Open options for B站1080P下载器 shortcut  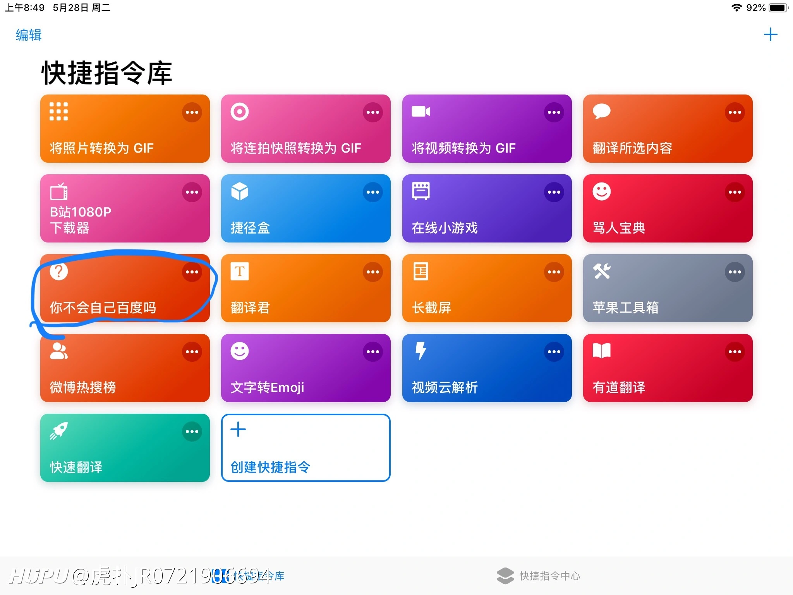(x=192, y=192)
